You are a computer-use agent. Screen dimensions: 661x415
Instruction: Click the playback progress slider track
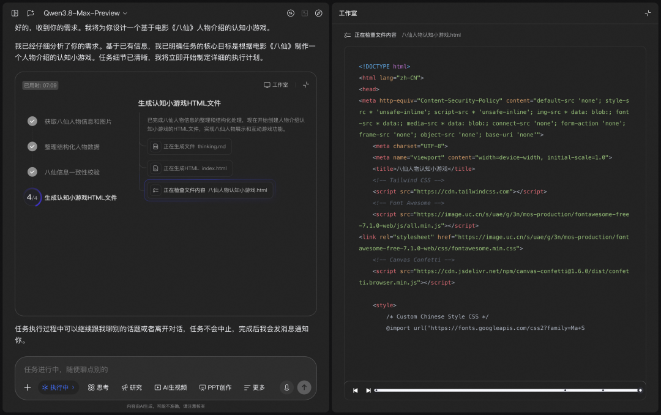(x=507, y=390)
